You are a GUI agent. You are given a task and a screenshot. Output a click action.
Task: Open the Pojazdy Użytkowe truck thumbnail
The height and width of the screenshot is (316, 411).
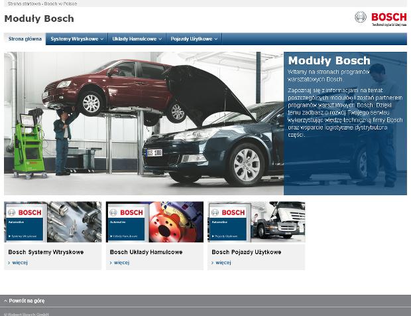(x=257, y=222)
